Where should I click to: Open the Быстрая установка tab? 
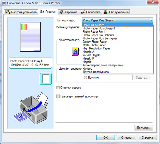(x=21, y=12)
